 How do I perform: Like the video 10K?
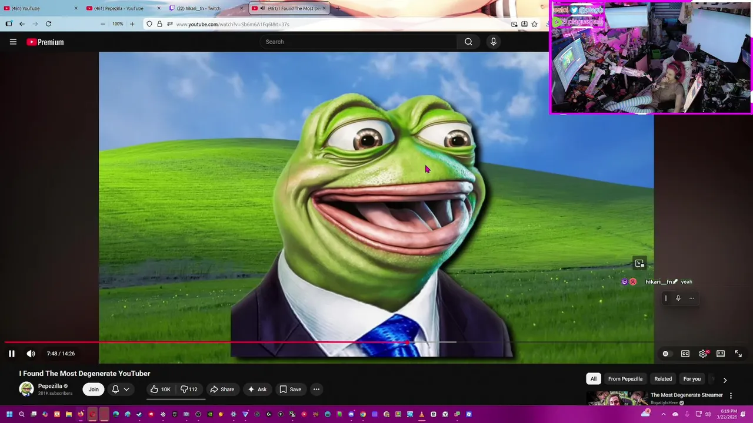click(160, 389)
